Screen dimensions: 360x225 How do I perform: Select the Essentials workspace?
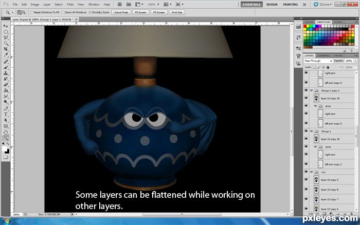251,4
